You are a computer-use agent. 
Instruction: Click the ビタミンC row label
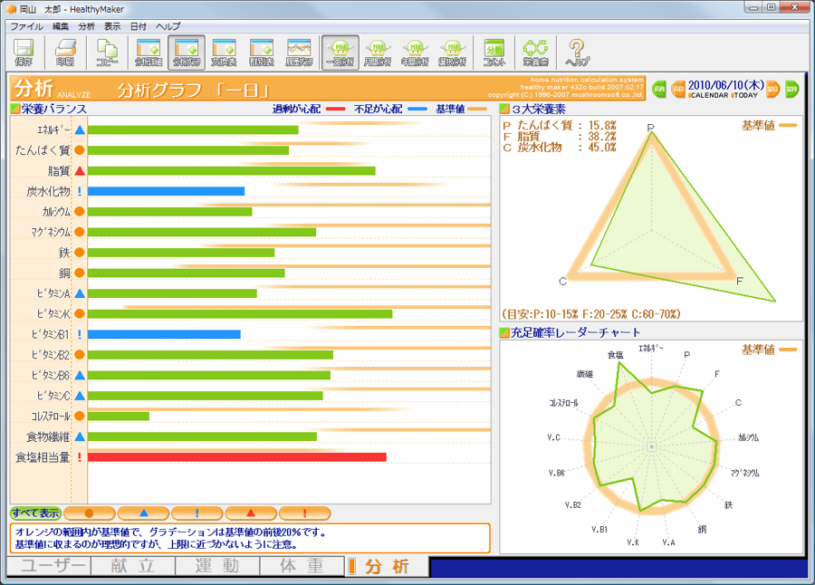(53, 396)
